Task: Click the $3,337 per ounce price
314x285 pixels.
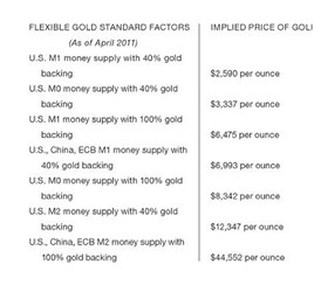Action: [244, 104]
